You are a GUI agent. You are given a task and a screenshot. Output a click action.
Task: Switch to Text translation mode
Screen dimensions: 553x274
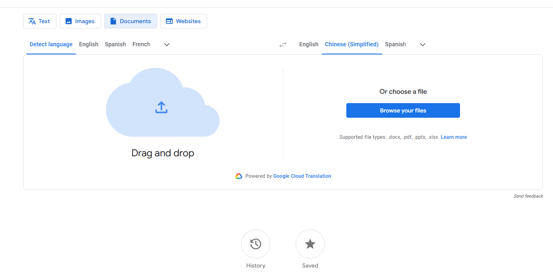coord(40,21)
